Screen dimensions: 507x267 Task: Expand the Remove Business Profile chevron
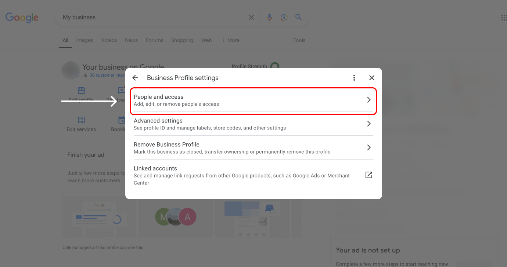[x=369, y=147]
